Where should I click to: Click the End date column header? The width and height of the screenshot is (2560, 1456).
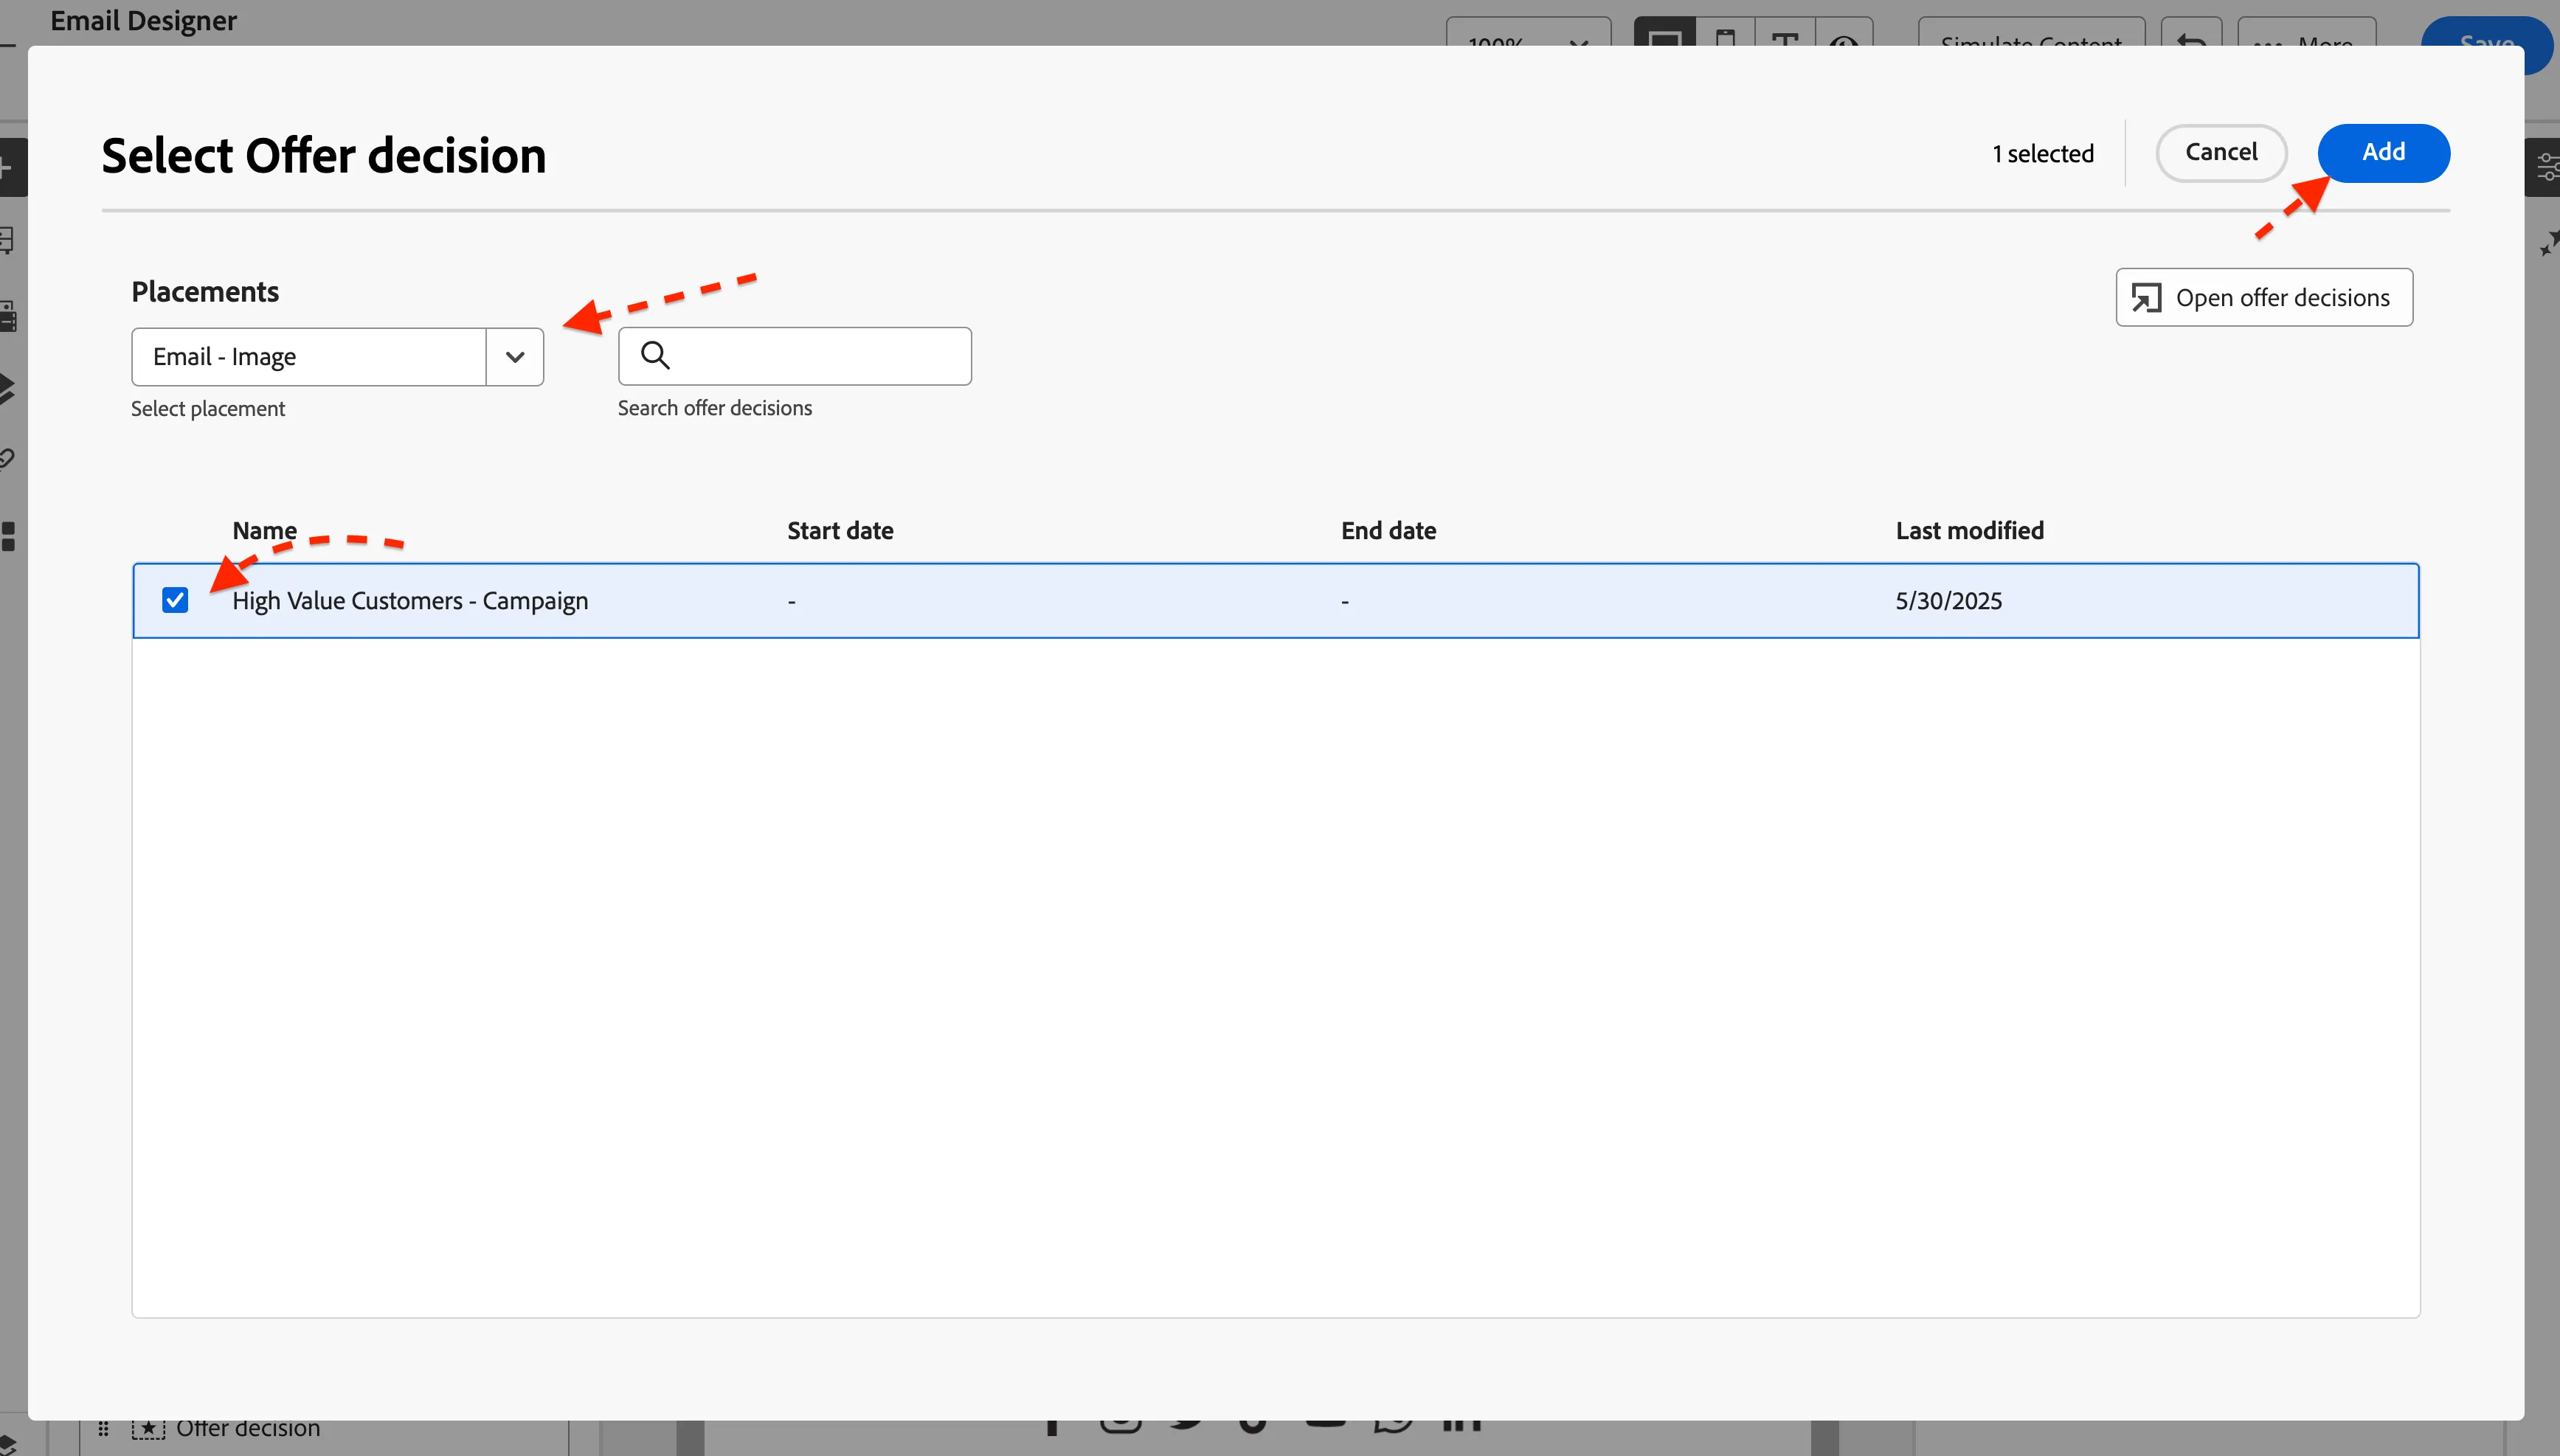click(1388, 530)
